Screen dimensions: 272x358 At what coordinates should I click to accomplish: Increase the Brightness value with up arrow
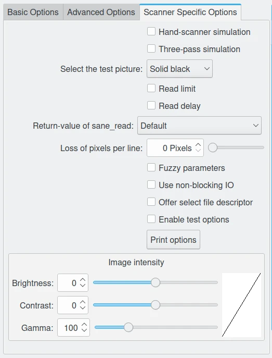[83, 280]
